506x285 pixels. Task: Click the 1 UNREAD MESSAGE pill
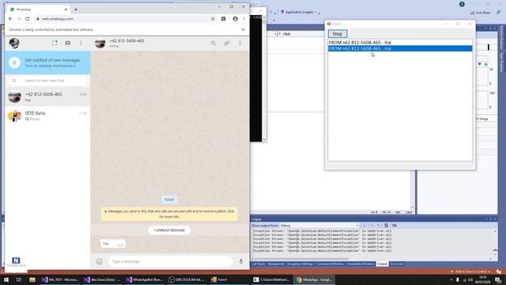coord(169,230)
